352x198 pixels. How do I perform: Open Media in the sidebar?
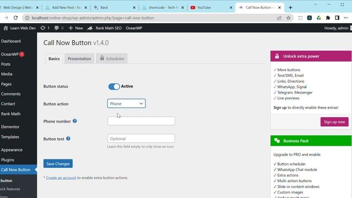(7, 74)
